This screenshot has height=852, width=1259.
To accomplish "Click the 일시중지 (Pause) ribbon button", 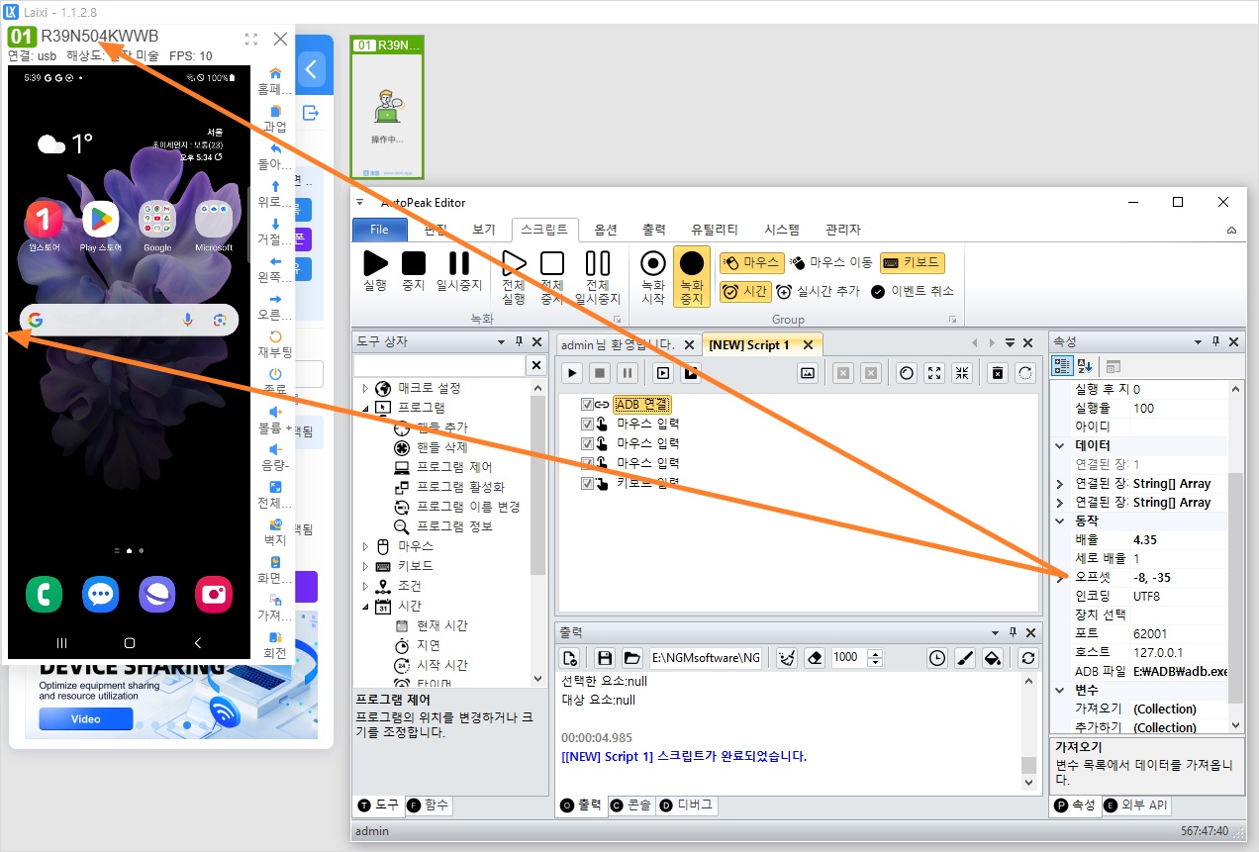I will pyautogui.click(x=459, y=271).
